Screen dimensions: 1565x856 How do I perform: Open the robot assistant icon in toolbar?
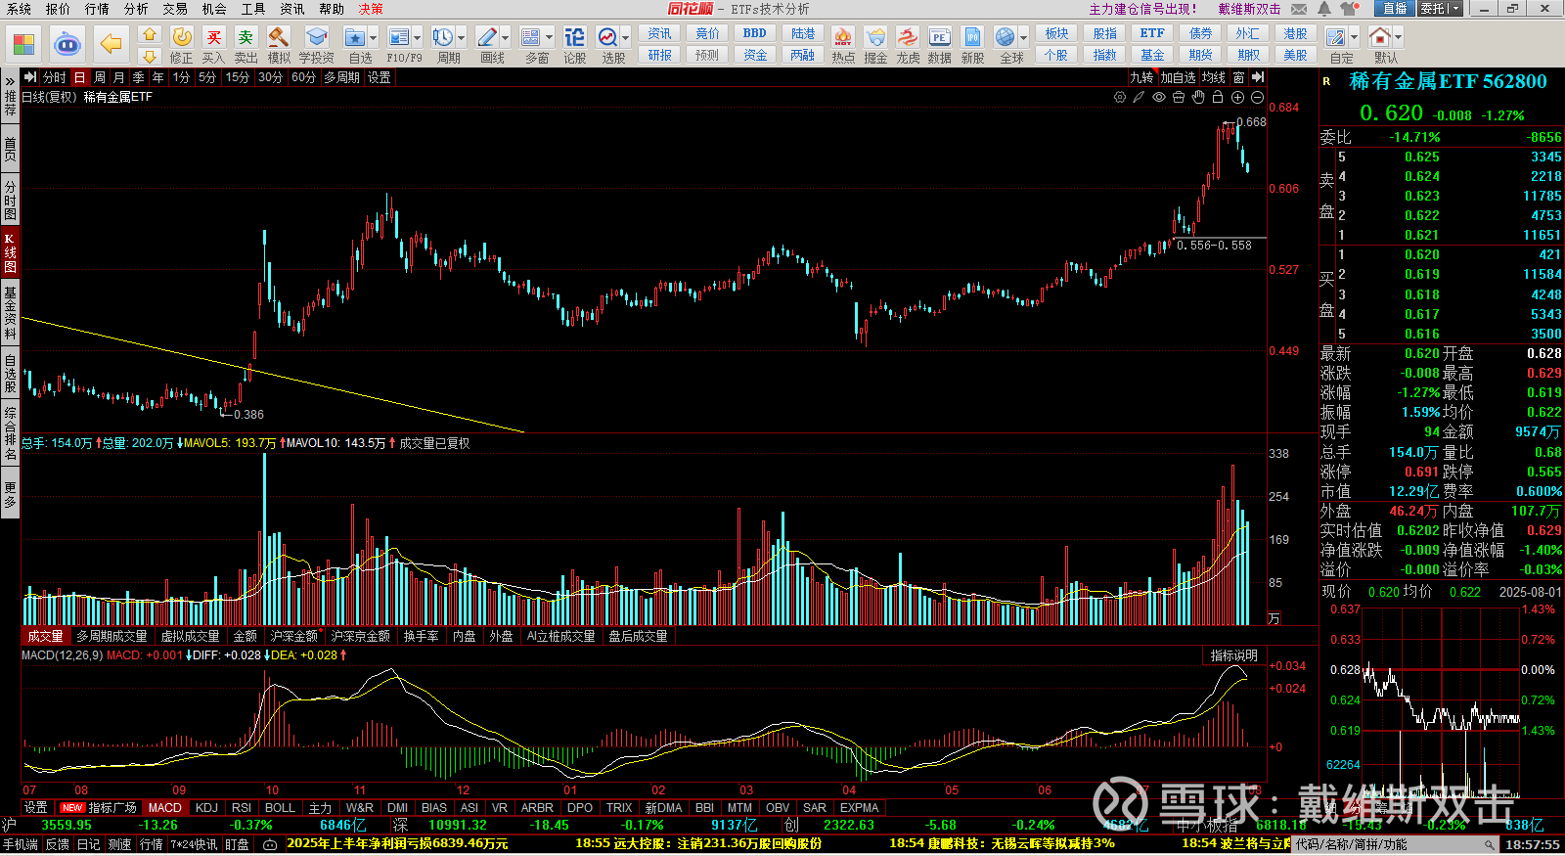[67, 44]
